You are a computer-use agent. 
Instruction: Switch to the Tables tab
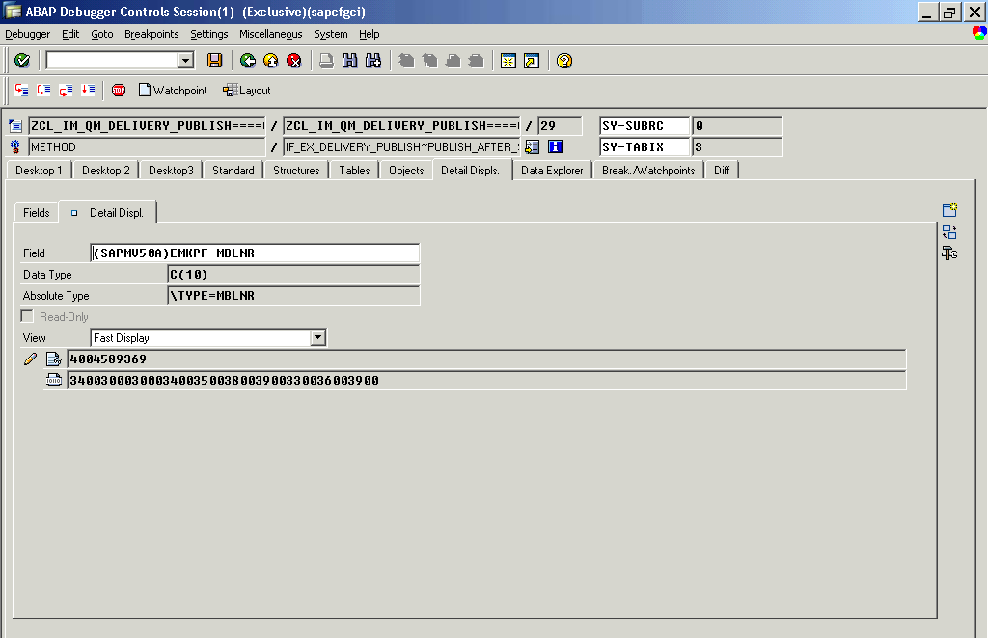pyautogui.click(x=354, y=171)
